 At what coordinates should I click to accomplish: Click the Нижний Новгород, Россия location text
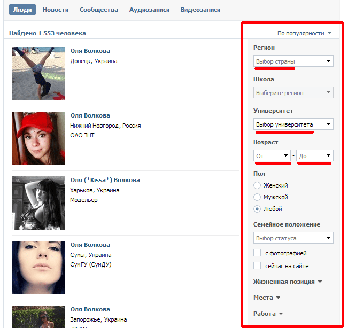coord(105,126)
